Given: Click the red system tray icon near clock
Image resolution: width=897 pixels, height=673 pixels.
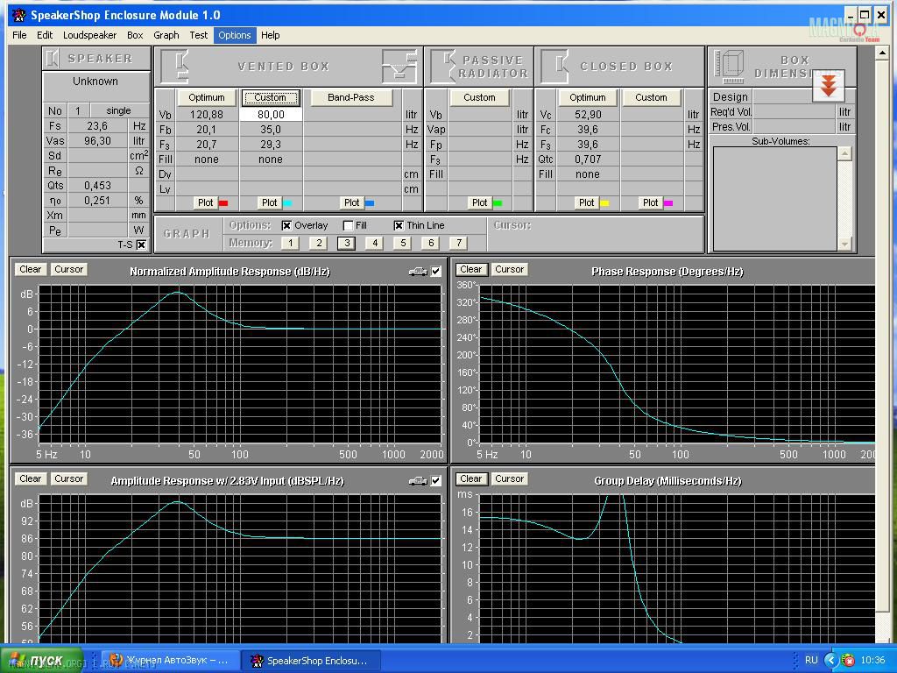Looking at the screenshot, I should point(848,660).
